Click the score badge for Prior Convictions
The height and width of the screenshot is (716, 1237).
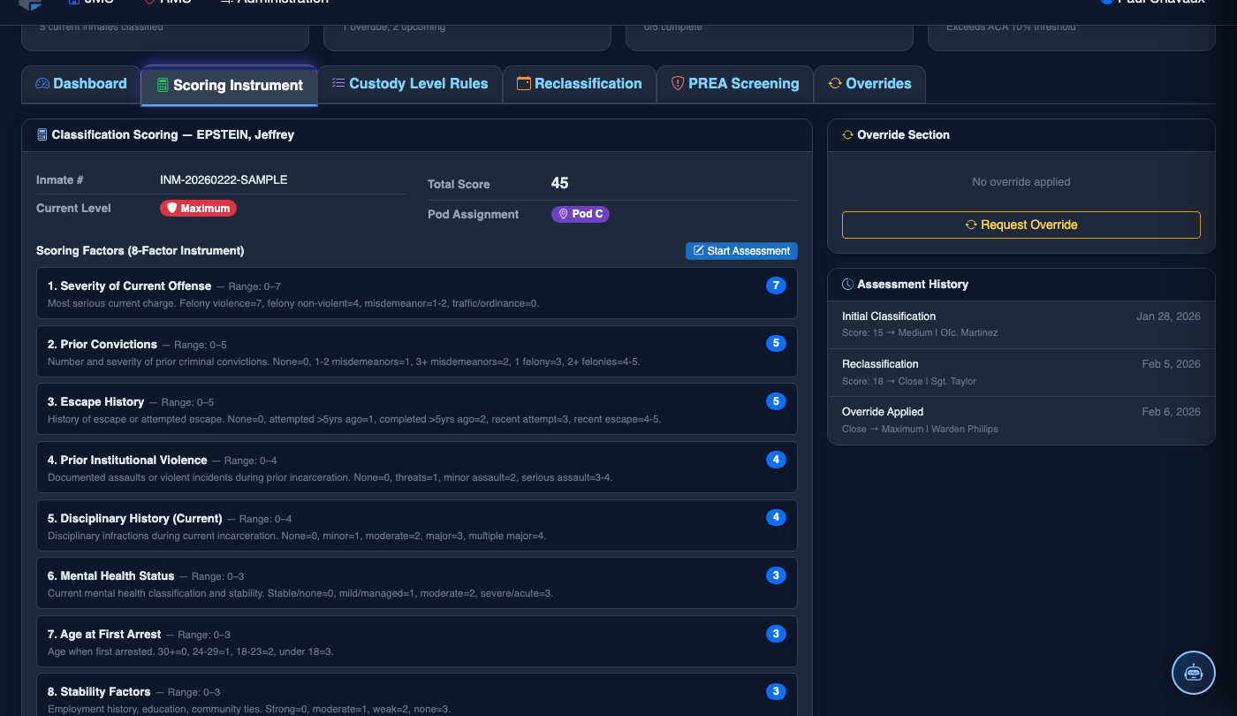click(776, 343)
